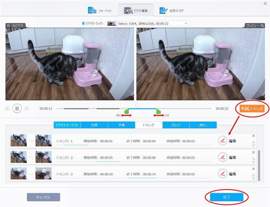Open the 名称＆タグ tab
The height and width of the screenshot is (207, 270).
[x=172, y=10]
